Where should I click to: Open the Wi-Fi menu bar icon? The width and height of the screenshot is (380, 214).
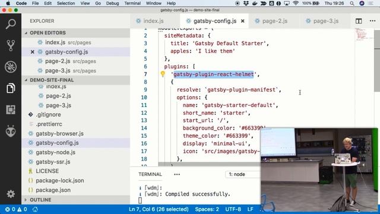296,3
